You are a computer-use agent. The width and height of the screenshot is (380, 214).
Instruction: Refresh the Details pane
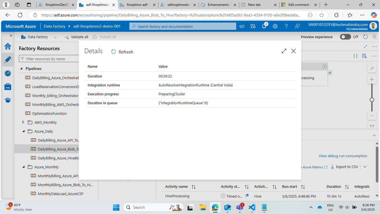click(122, 52)
